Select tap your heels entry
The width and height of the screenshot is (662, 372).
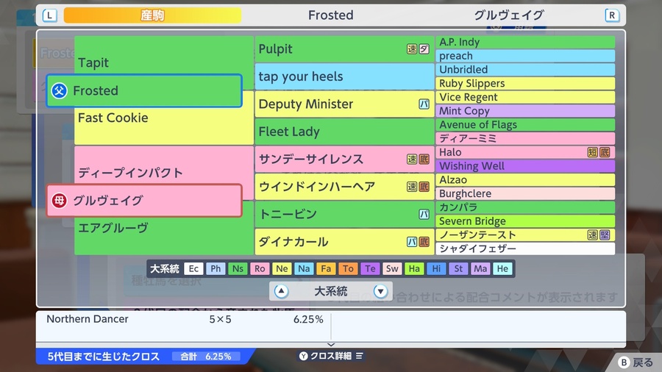344,76
